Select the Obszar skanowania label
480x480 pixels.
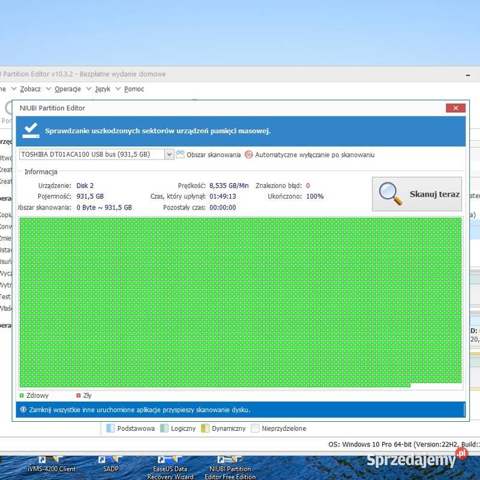tap(214, 155)
